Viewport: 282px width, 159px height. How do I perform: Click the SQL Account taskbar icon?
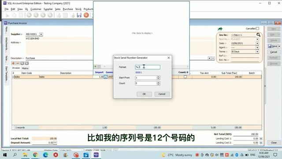tap(96, 155)
